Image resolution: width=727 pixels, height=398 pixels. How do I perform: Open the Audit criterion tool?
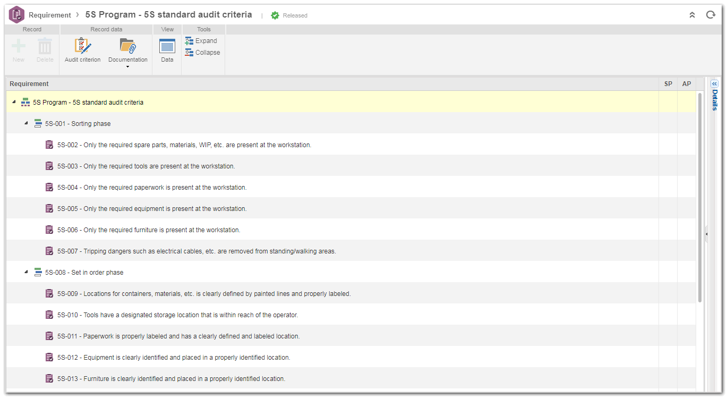(x=82, y=50)
